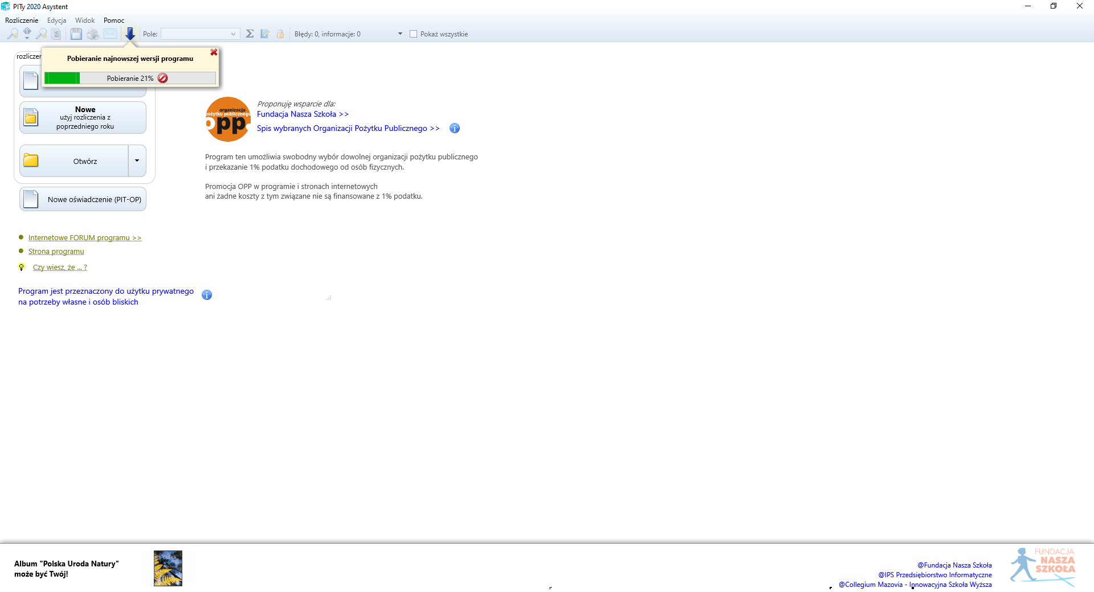Click the padlock icon in toolbar
Viewport: 1094px width, 592px height.
click(280, 34)
